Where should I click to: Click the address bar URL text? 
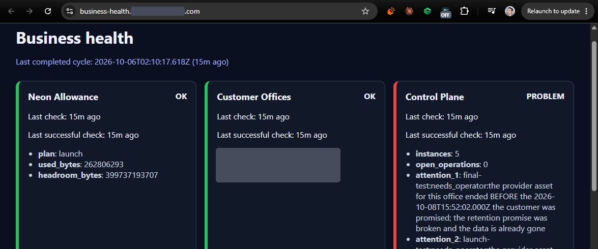pos(139,11)
